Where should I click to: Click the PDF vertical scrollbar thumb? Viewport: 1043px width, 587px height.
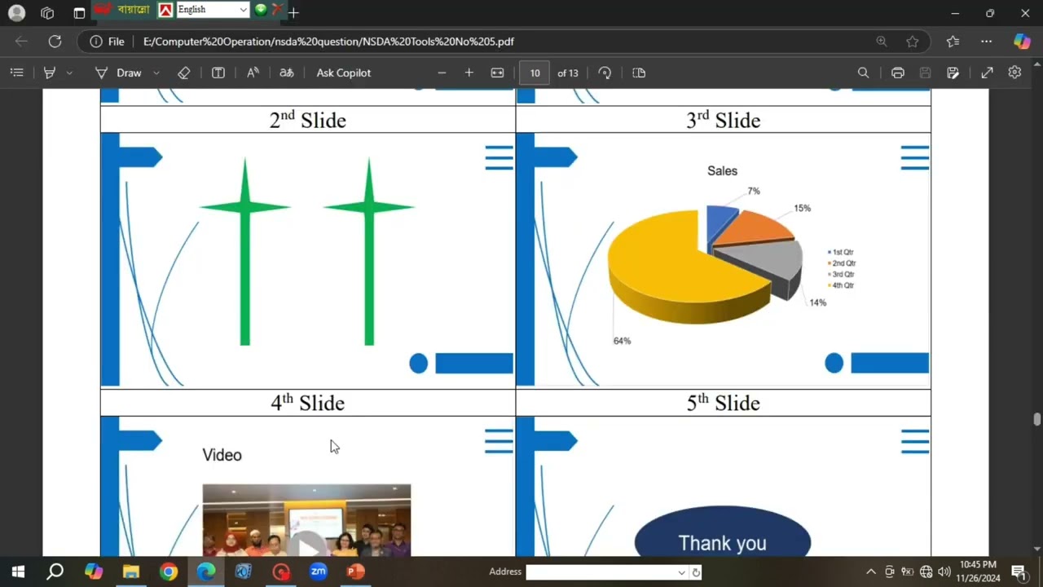[x=1036, y=419]
